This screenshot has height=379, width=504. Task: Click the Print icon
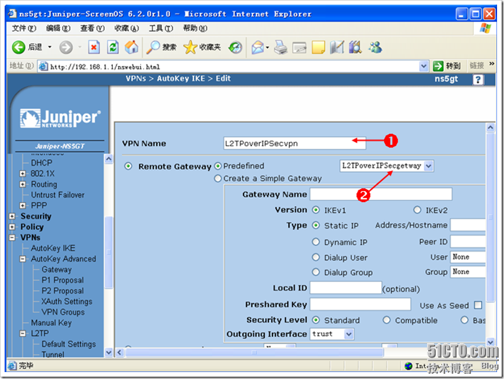pyautogui.click(x=281, y=47)
